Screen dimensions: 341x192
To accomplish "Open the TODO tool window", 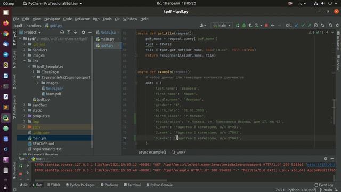I will tap(53, 185).
